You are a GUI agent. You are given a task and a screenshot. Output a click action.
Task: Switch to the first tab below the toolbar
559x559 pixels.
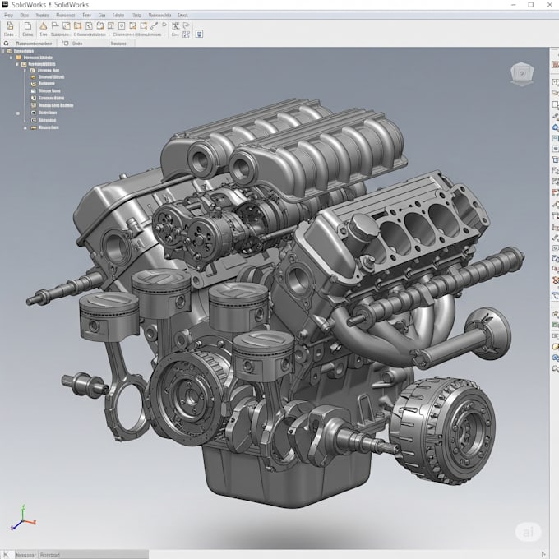(34, 43)
